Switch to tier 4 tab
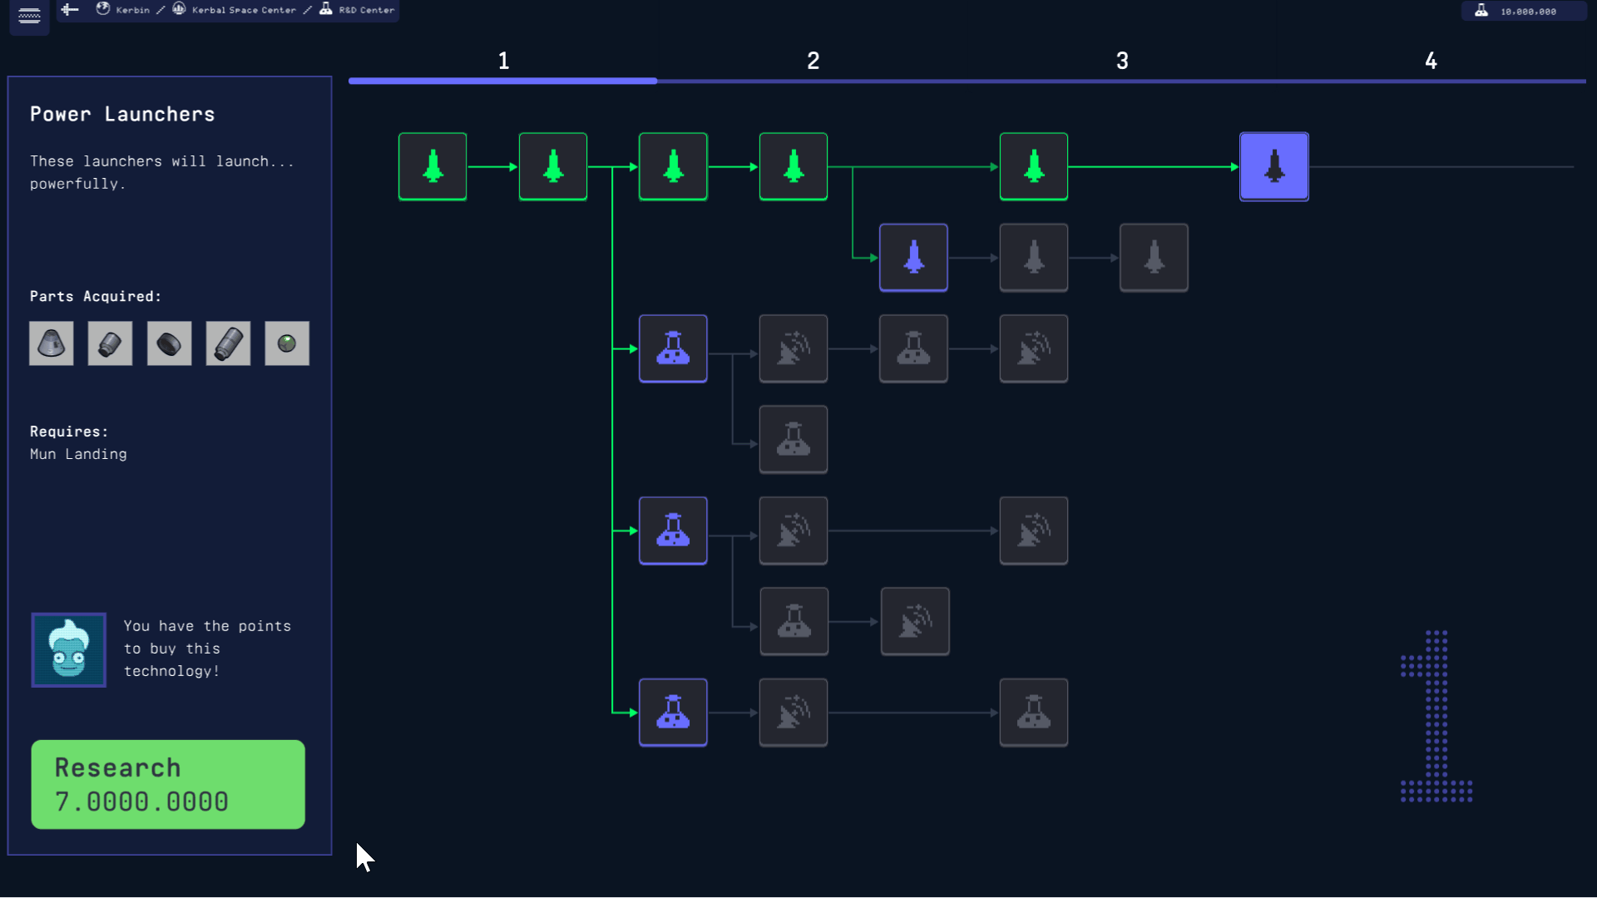The image size is (1597, 898). [x=1431, y=61]
